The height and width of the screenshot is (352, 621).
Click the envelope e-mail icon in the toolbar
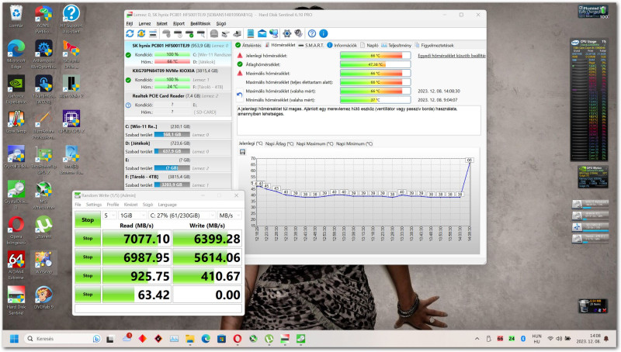pyautogui.click(x=262, y=33)
